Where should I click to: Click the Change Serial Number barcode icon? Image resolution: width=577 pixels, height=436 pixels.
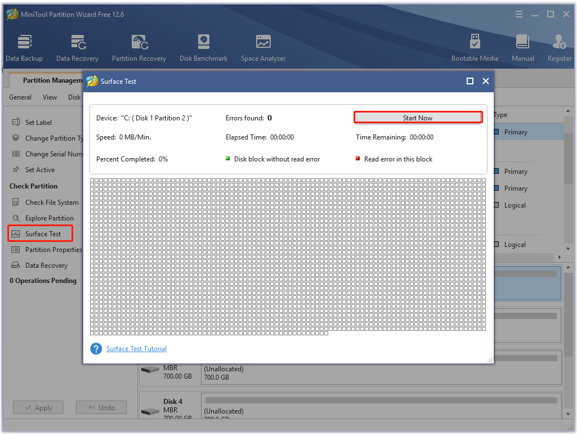(16, 154)
